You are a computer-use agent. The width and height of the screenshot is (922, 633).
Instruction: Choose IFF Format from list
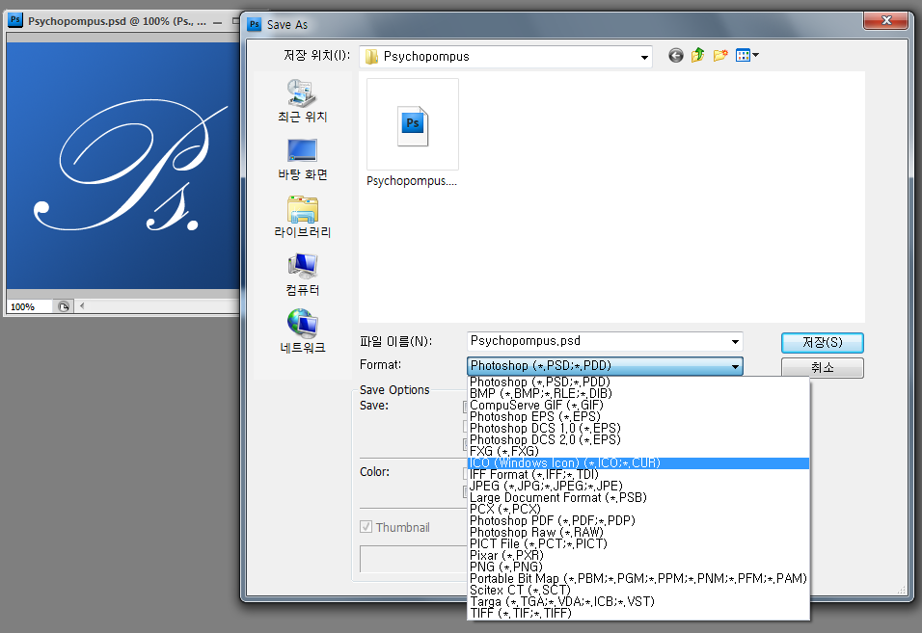coord(638,474)
